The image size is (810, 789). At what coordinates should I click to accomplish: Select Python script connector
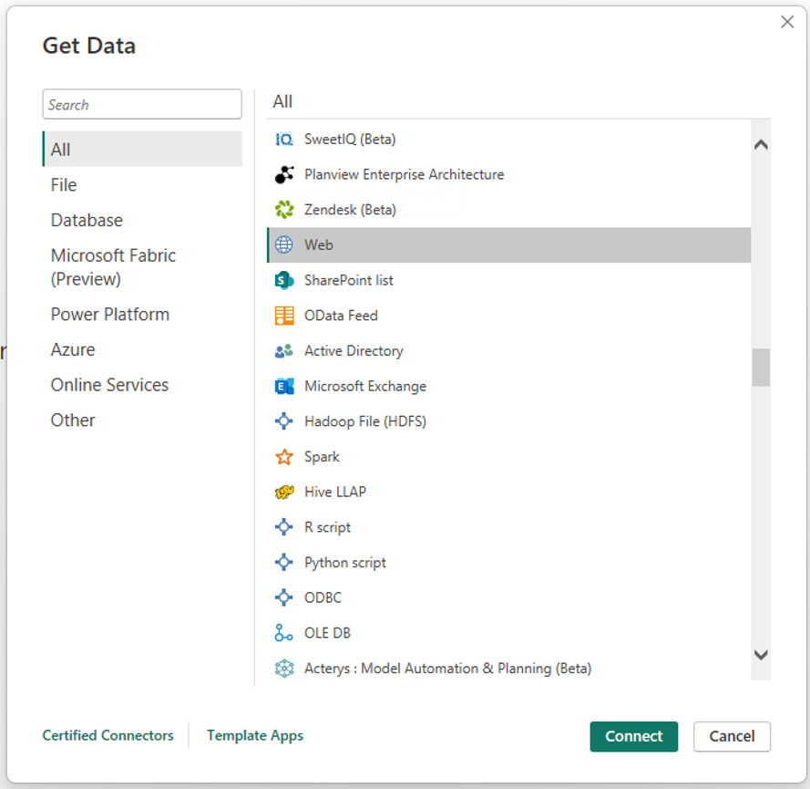tap(508, 563)
